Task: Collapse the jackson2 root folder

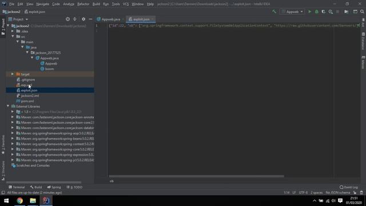Action: 9,26
